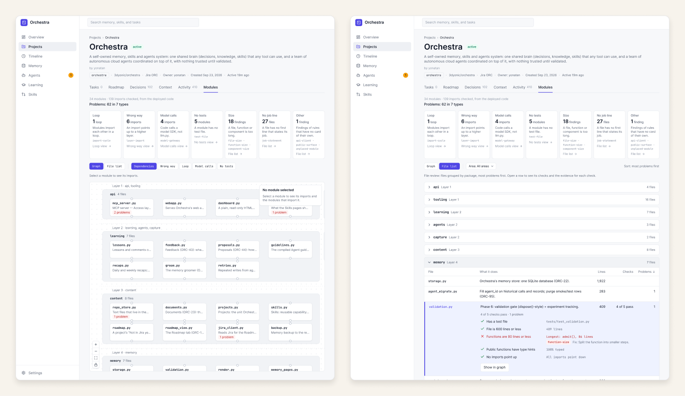
Task: Click Skills icon in left window sidebar
Action: coord(24,95)
